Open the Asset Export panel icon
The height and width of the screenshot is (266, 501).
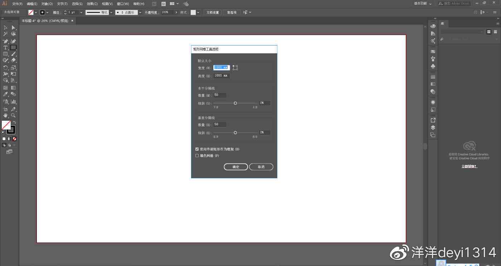(433, 120)
